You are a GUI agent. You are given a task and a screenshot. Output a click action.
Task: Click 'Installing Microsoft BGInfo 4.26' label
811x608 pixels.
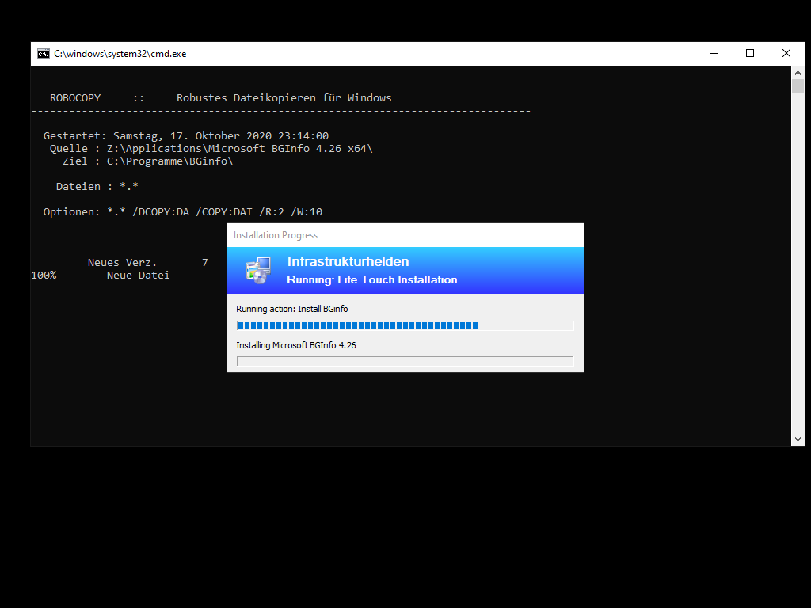pyautogui.click(x=296, y=345)
